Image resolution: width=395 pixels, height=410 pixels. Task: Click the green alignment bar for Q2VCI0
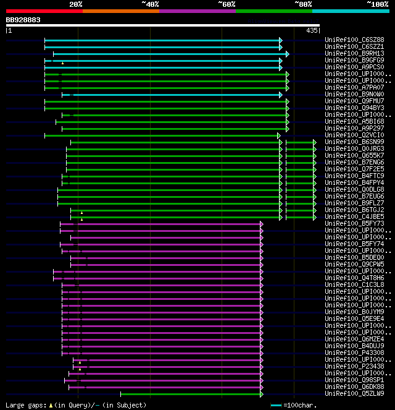pyautogui.click(x=161, y=135)
